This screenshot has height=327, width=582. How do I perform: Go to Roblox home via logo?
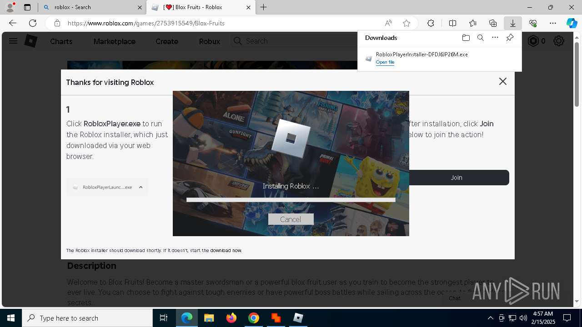click(30, 41)
